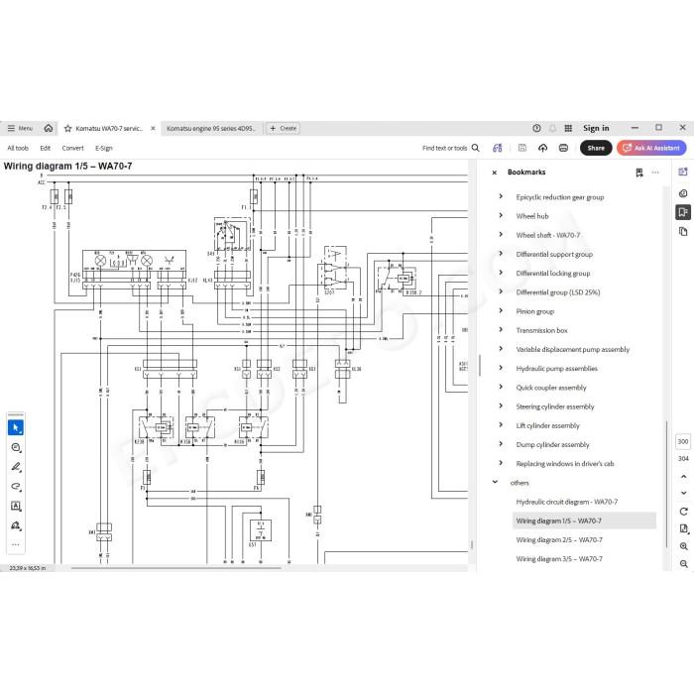
Task: Collapse the 'others' bookmark group
Action: (x=496, y=483)
